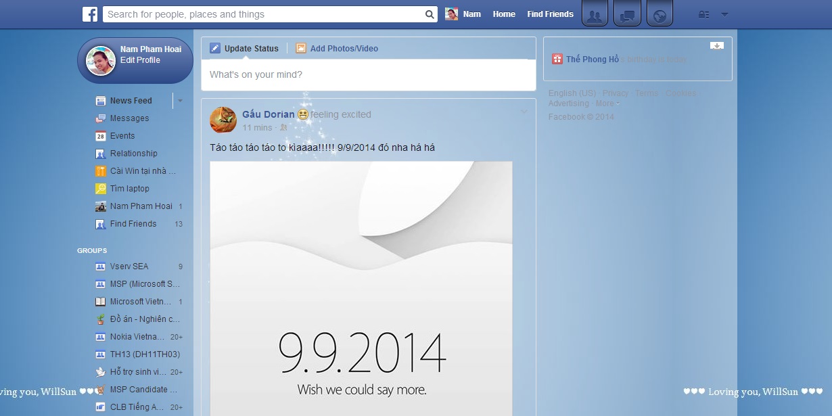This screenshot has height=416, width=832.
Task: Open Terms footer link
Action: (647, 93)
